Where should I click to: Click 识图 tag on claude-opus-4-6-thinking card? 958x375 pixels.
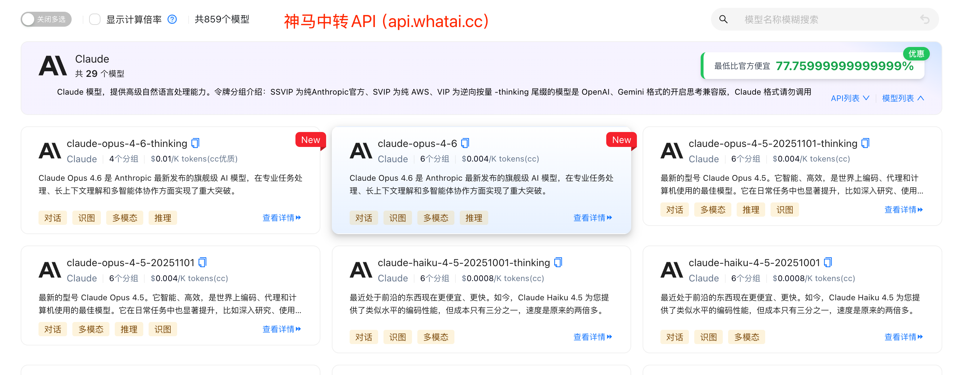(86, 218)
